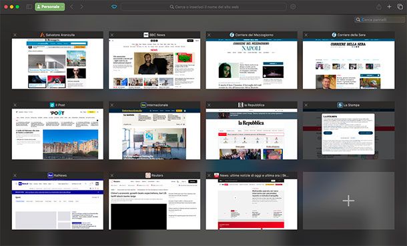Focus the address search field

(203, 7)
